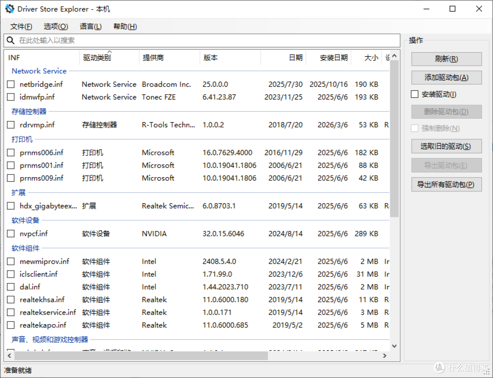Check the prnms001.inf driver
Viewport: 493px width, 378px height.
pos(10,165)
